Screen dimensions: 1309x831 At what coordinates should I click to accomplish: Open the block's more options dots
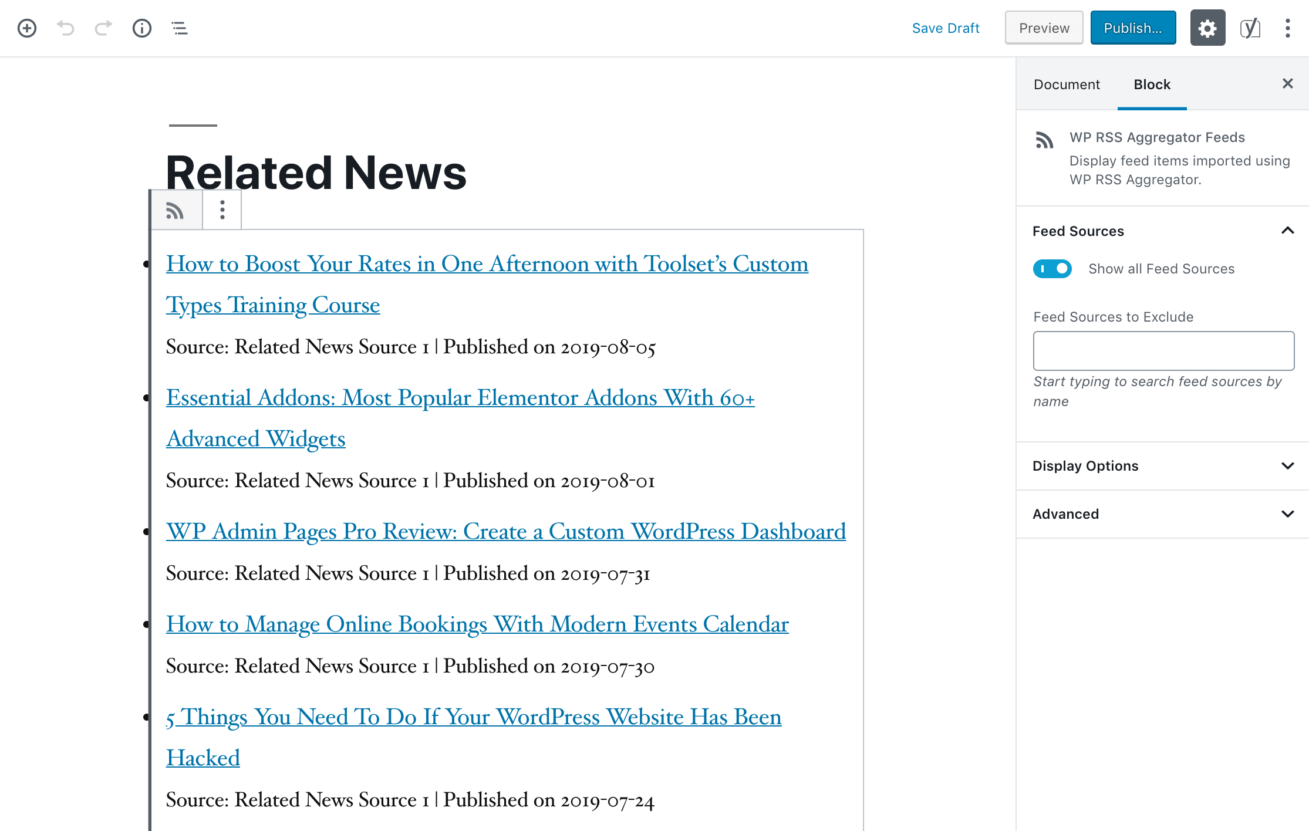(x=222, y=210)
